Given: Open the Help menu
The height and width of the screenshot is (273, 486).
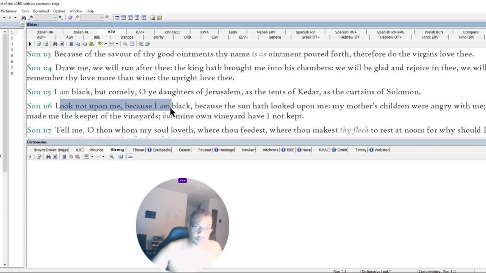Looking at the screenshot, I should (x=90, y=11).
